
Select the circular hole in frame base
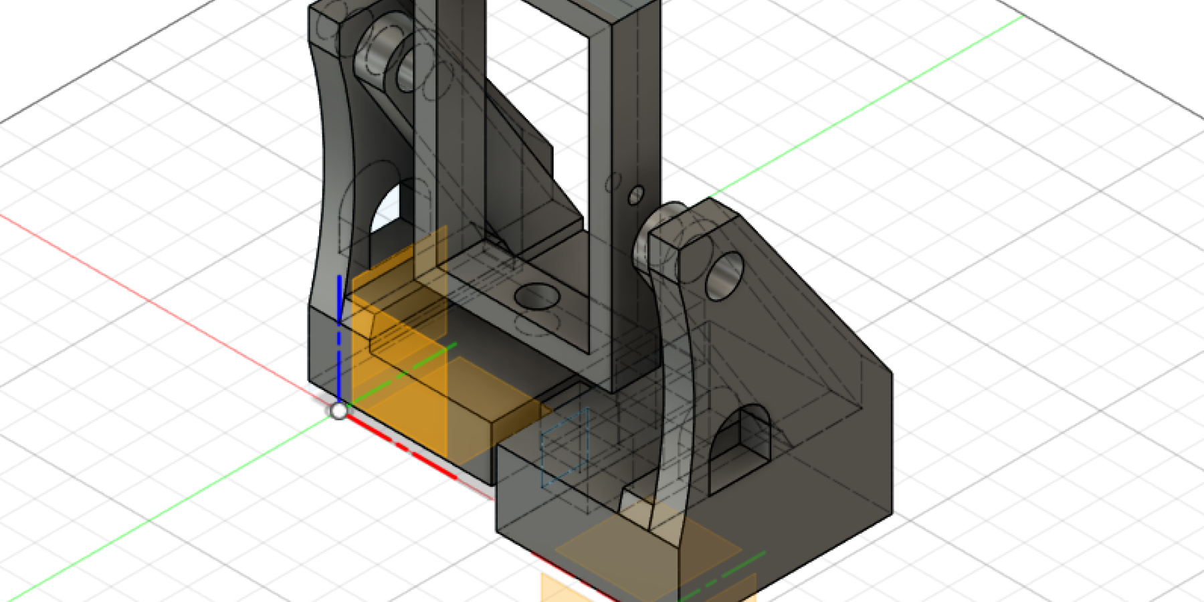click(536, 295)
